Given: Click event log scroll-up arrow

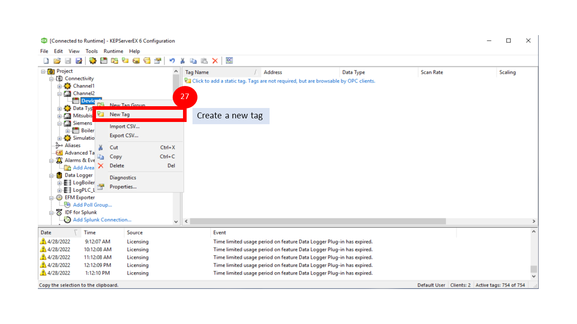Looking at the screenshot, I should click(x=534, y=232).
